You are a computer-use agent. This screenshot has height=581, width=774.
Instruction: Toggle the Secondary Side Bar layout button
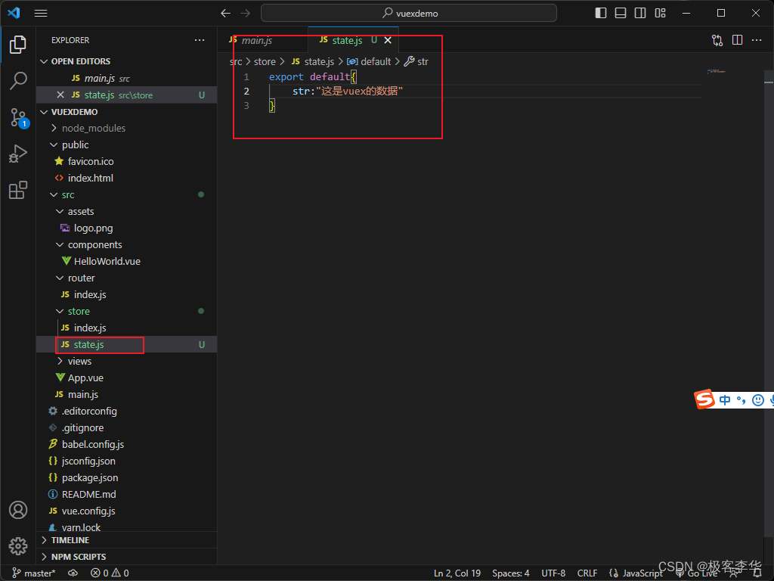click(640, 13)
